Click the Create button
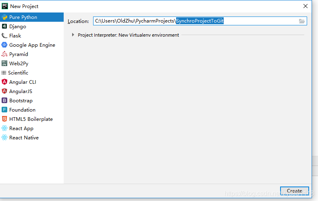This screenshot has height=201, width=318. [x=295, y=191]
